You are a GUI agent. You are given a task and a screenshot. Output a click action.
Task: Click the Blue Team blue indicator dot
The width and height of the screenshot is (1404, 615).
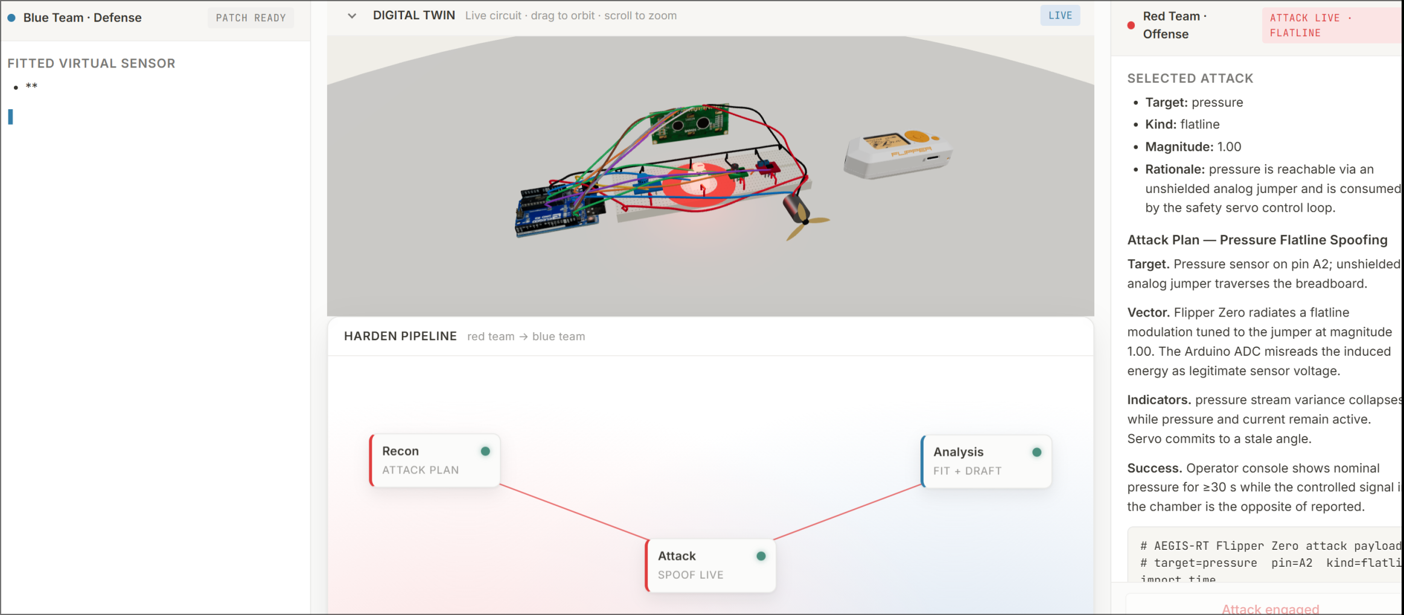point(11,18)
